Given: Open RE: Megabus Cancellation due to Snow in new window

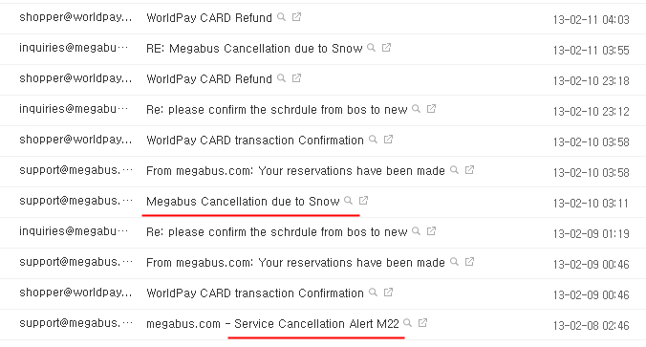Looking at the screenshot, I should pos(386,48).
